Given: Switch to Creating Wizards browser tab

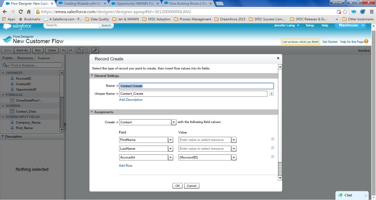Looking at the screenshot, I should click(x=82, y=4).
